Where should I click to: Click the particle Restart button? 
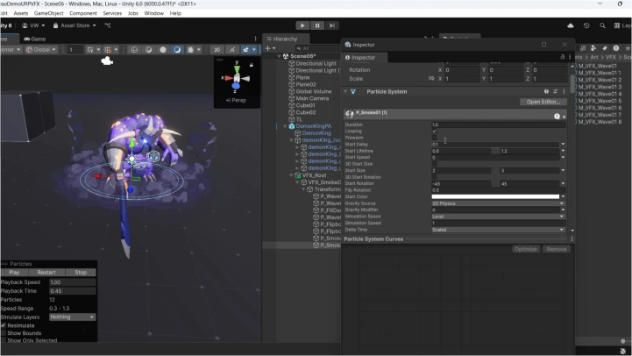[x=46, y=273]
